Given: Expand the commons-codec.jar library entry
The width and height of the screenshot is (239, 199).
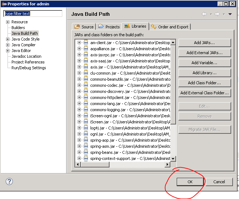Looking at the screenshot, I should point(79,85).
